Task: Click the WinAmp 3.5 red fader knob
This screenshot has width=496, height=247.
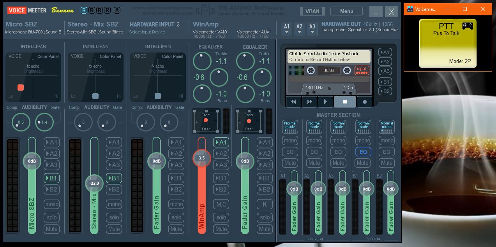Action: click(x=201, y=158)
